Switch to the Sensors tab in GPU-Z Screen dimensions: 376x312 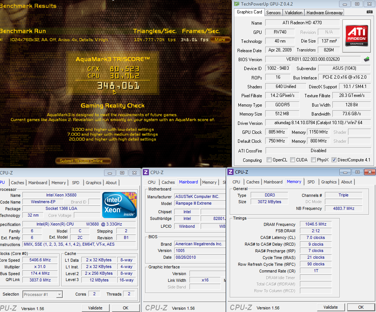pyautogui.click(x=273, y=12)
